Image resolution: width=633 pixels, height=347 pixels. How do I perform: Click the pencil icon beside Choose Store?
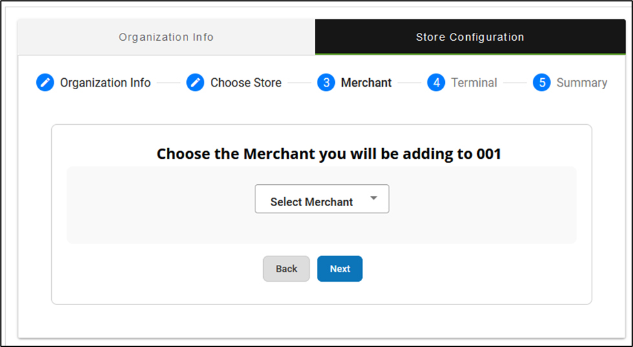pyautogui.click(x=195, y=83)
